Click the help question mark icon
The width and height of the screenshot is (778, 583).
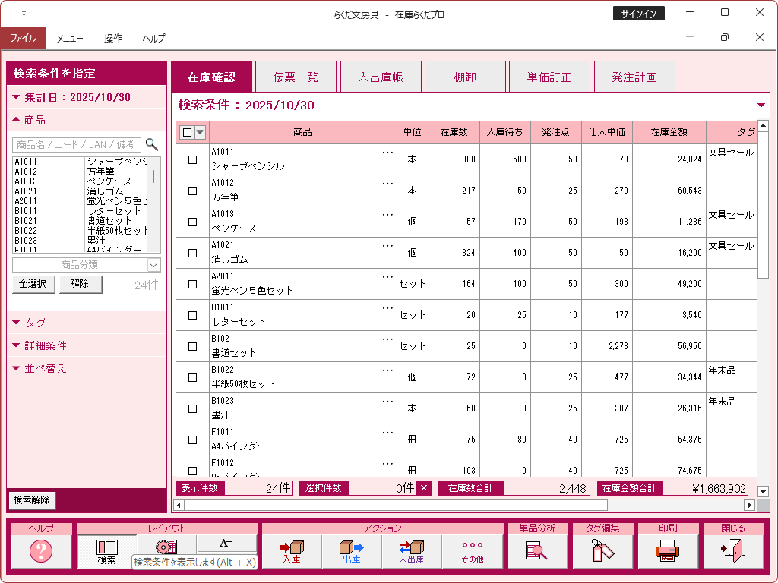point(41,551)
